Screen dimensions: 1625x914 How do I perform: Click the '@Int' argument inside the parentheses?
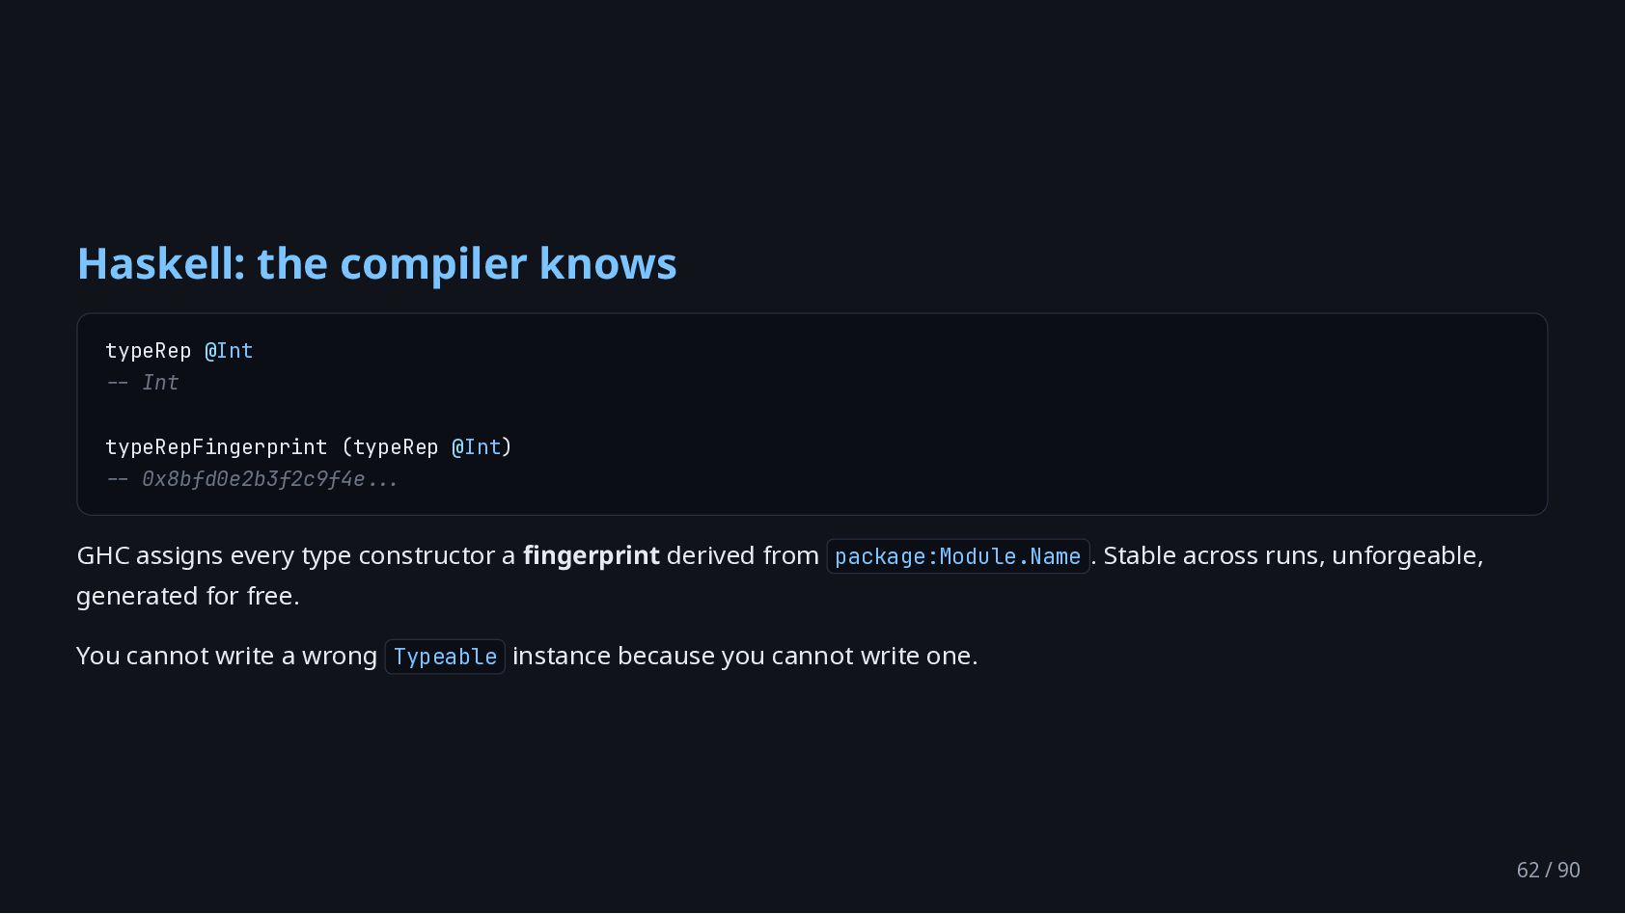point(477,447)
